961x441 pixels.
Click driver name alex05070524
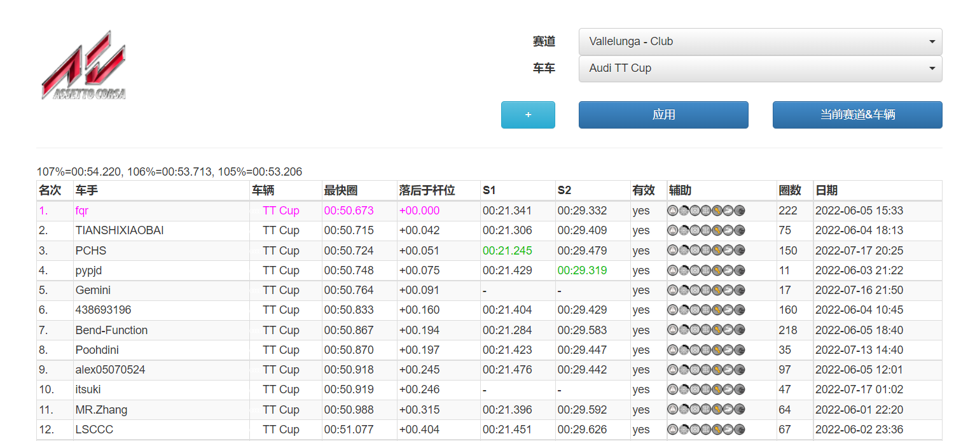pos(110,369)
